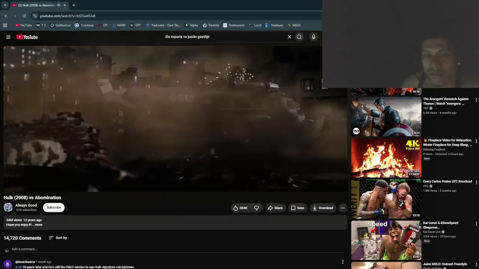
Task: Open the Every Carlos Prates UFC Knockout thumbnail
Action: (x=386, y=199)
